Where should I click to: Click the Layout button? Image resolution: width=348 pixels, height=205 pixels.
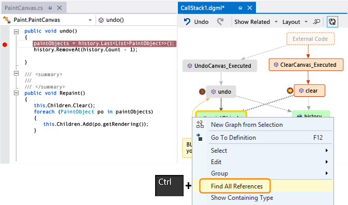click(291, 22)
